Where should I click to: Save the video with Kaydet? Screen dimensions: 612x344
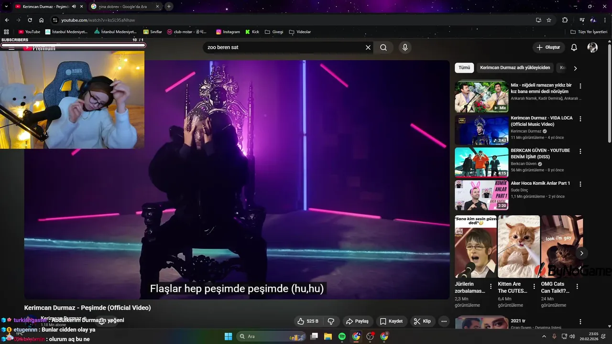tap(391, 321)
